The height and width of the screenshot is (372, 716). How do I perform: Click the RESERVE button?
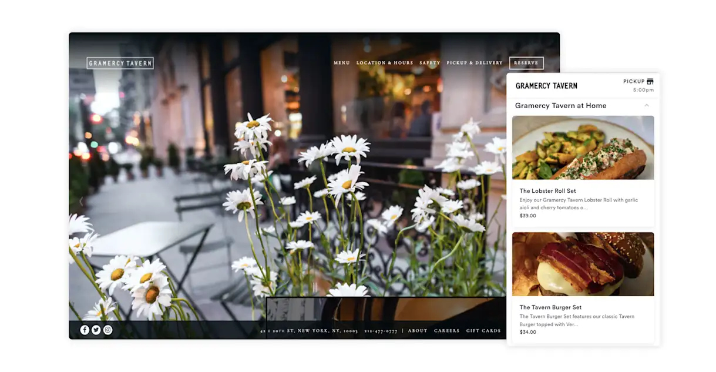point(526,62)
